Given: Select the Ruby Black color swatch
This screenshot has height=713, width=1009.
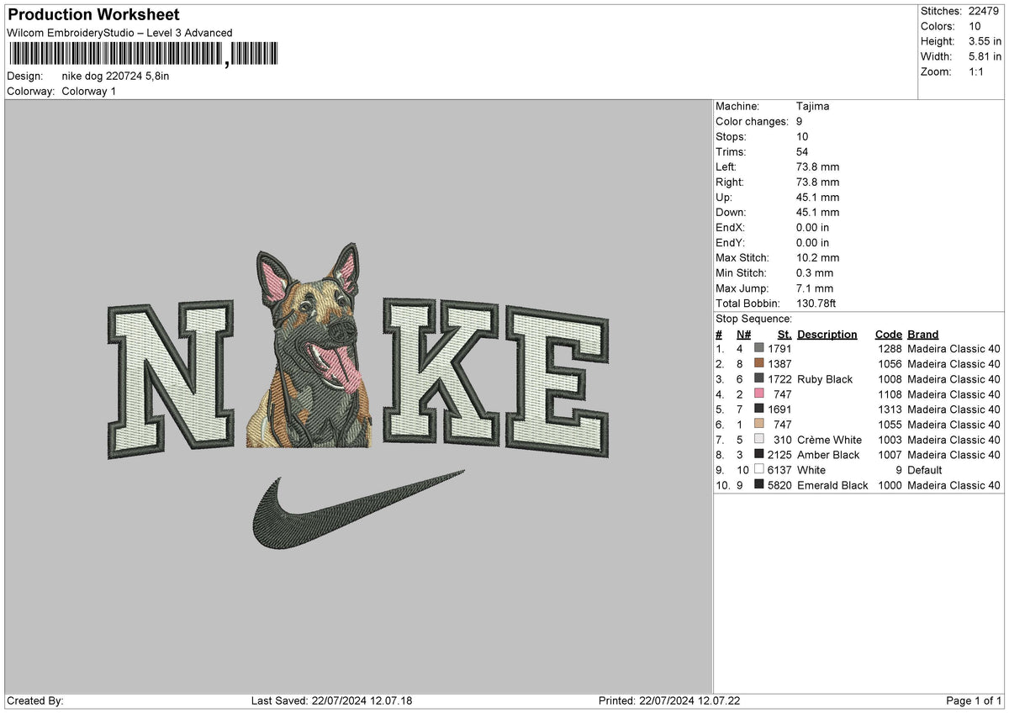Looking at the screenshot, I should click(x=759, y=379).
